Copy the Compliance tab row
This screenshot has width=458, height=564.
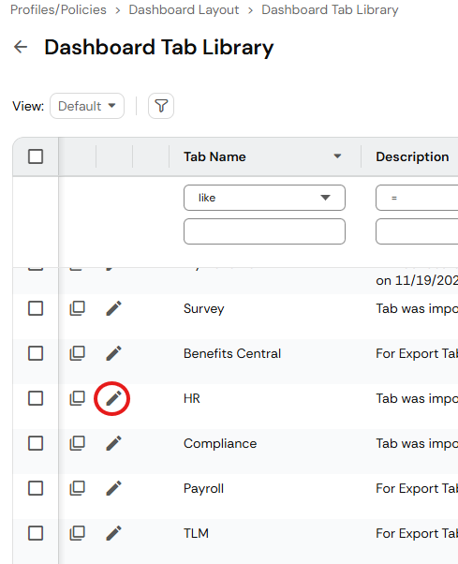click(x=78, y=443)
